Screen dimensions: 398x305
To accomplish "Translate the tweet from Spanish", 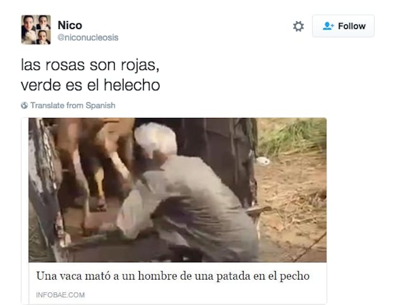I will pyautogui.click(x=73, y=105).
